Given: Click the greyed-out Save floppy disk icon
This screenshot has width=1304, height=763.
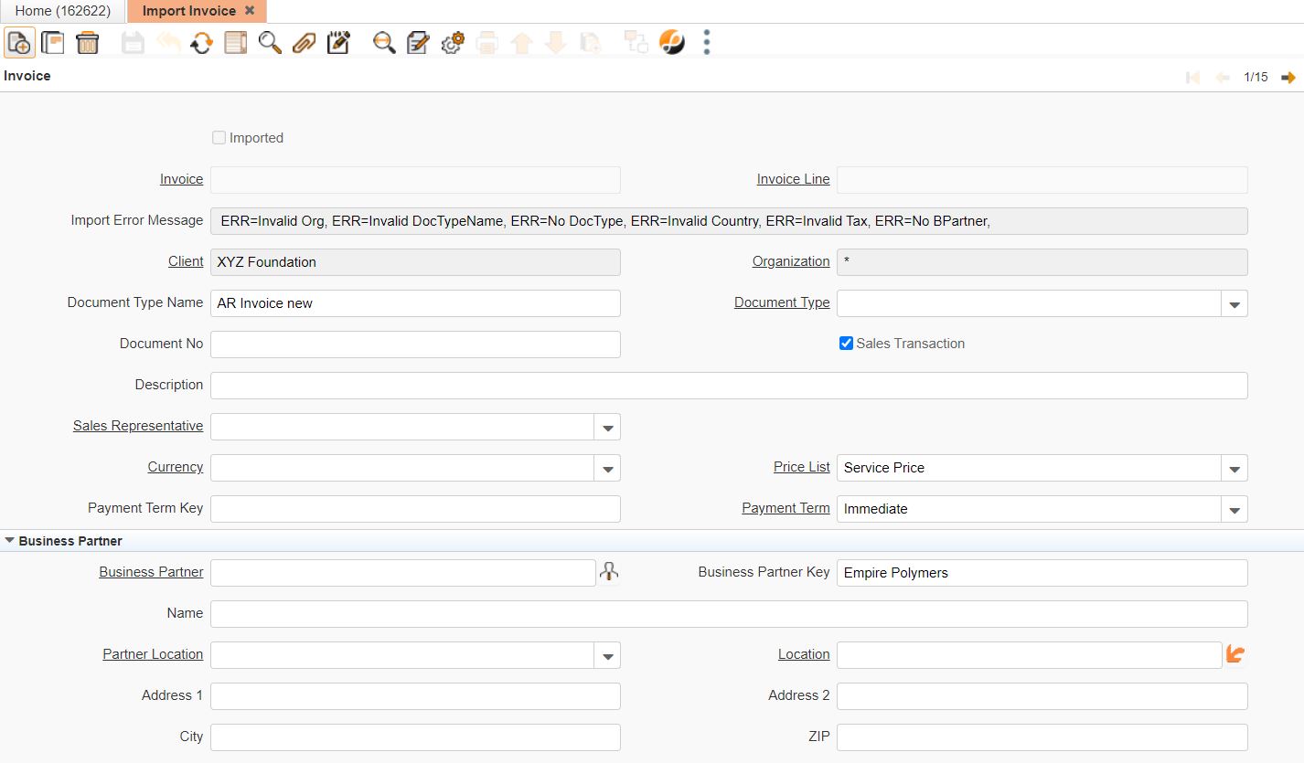Looking at the screenshot, I should tap(134, 42).
